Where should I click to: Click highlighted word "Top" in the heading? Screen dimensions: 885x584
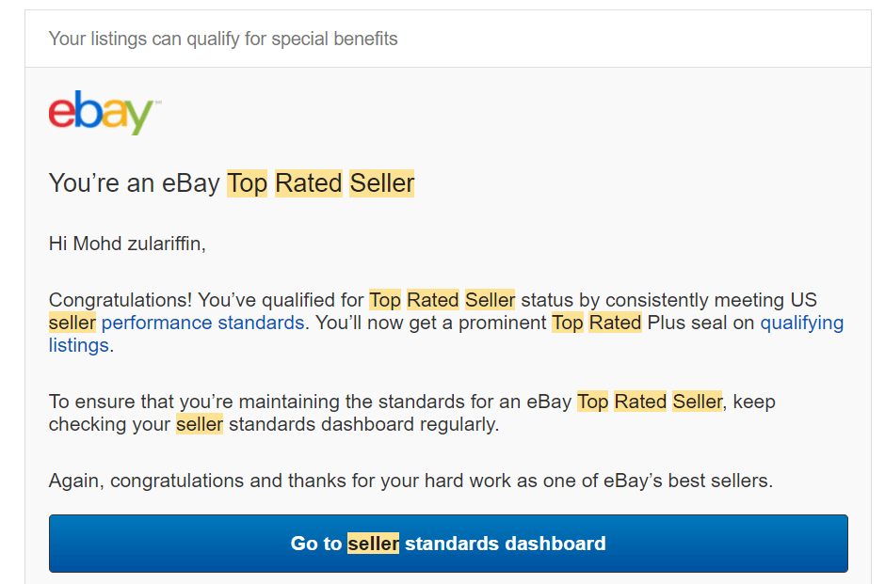pos(248,182)
